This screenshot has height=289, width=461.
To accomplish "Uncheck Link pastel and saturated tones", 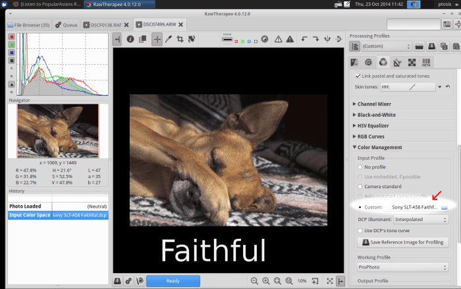I will coord(358,76).
